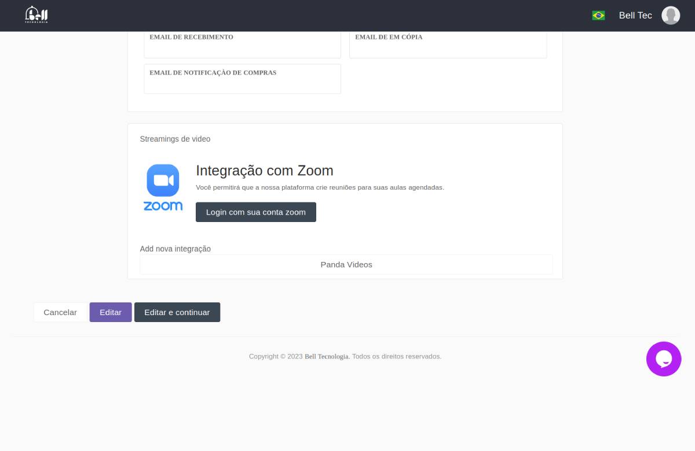The width and height of the screenshot is (695, 451).
Task: Choose Editar e continuar
Action: tap(177, 312)
